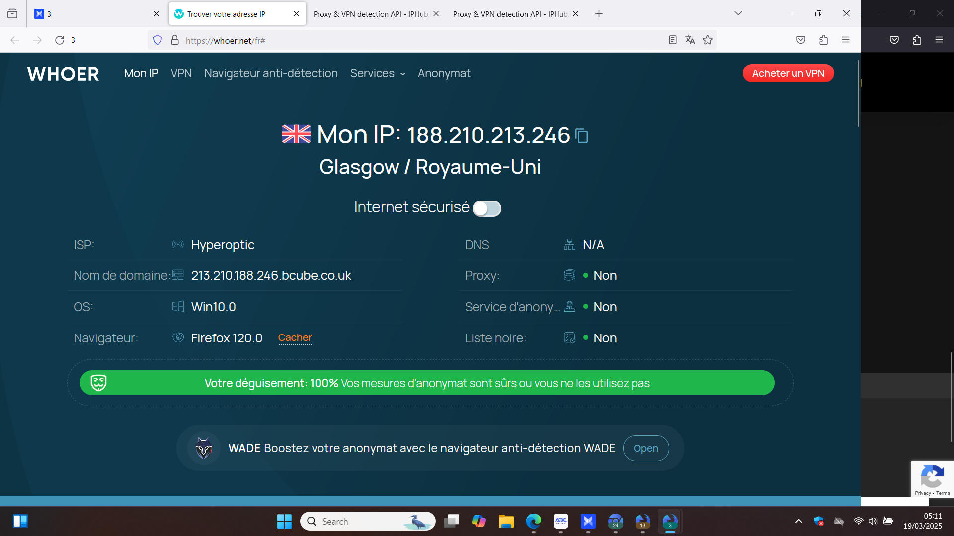The height and width of the screenshot is (536, 954).
Task: Click the Cacher link next to Firefox
Action: [295, 338]
